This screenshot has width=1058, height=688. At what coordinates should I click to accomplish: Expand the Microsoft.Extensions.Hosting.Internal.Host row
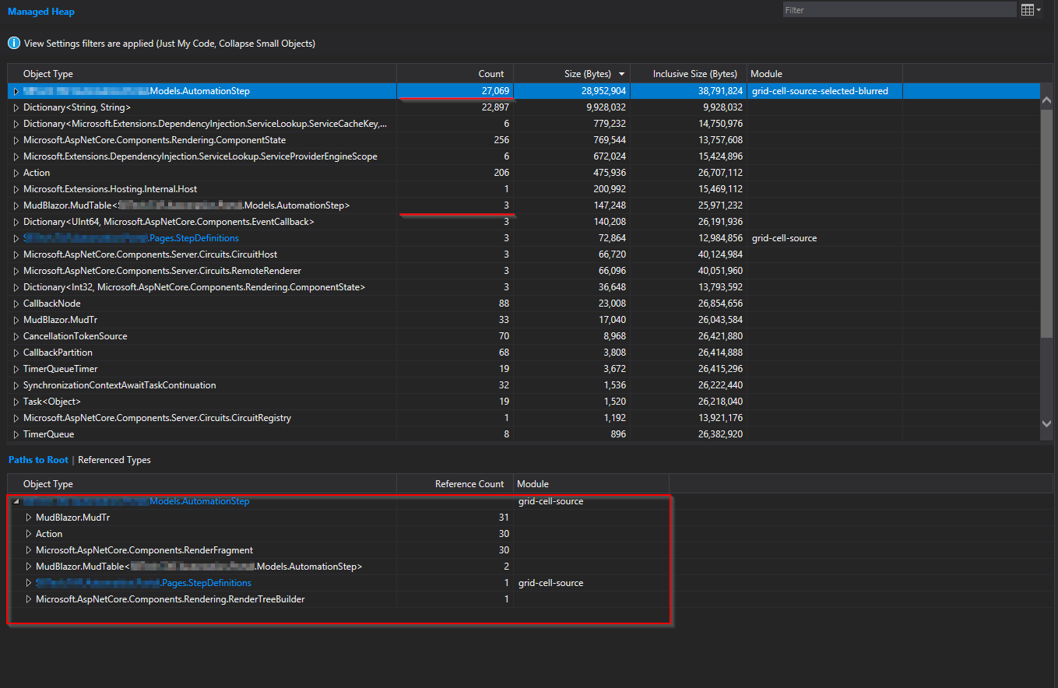(x=16, y=189)
